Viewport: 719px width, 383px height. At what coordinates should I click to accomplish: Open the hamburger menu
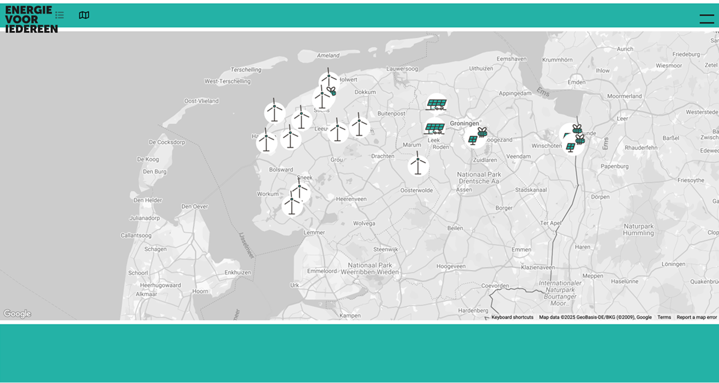pyautogui.click(x=706, y=19)
